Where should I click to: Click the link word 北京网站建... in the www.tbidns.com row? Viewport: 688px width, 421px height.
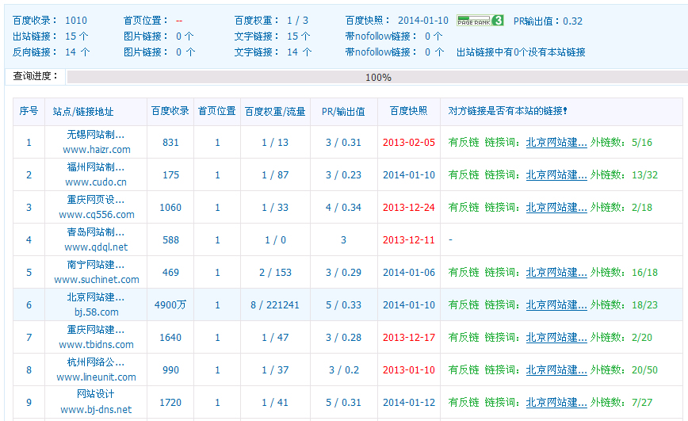[x=556, y=337]
